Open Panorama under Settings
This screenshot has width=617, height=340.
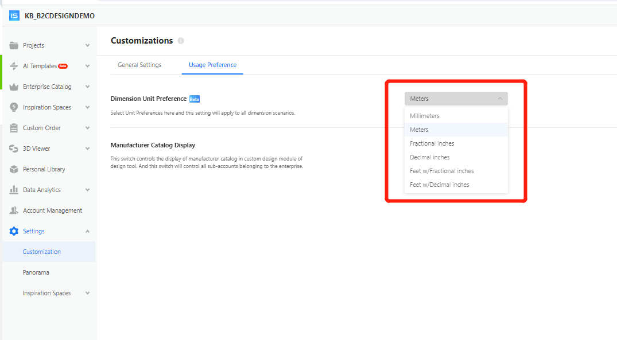click(x=36, y=272)
